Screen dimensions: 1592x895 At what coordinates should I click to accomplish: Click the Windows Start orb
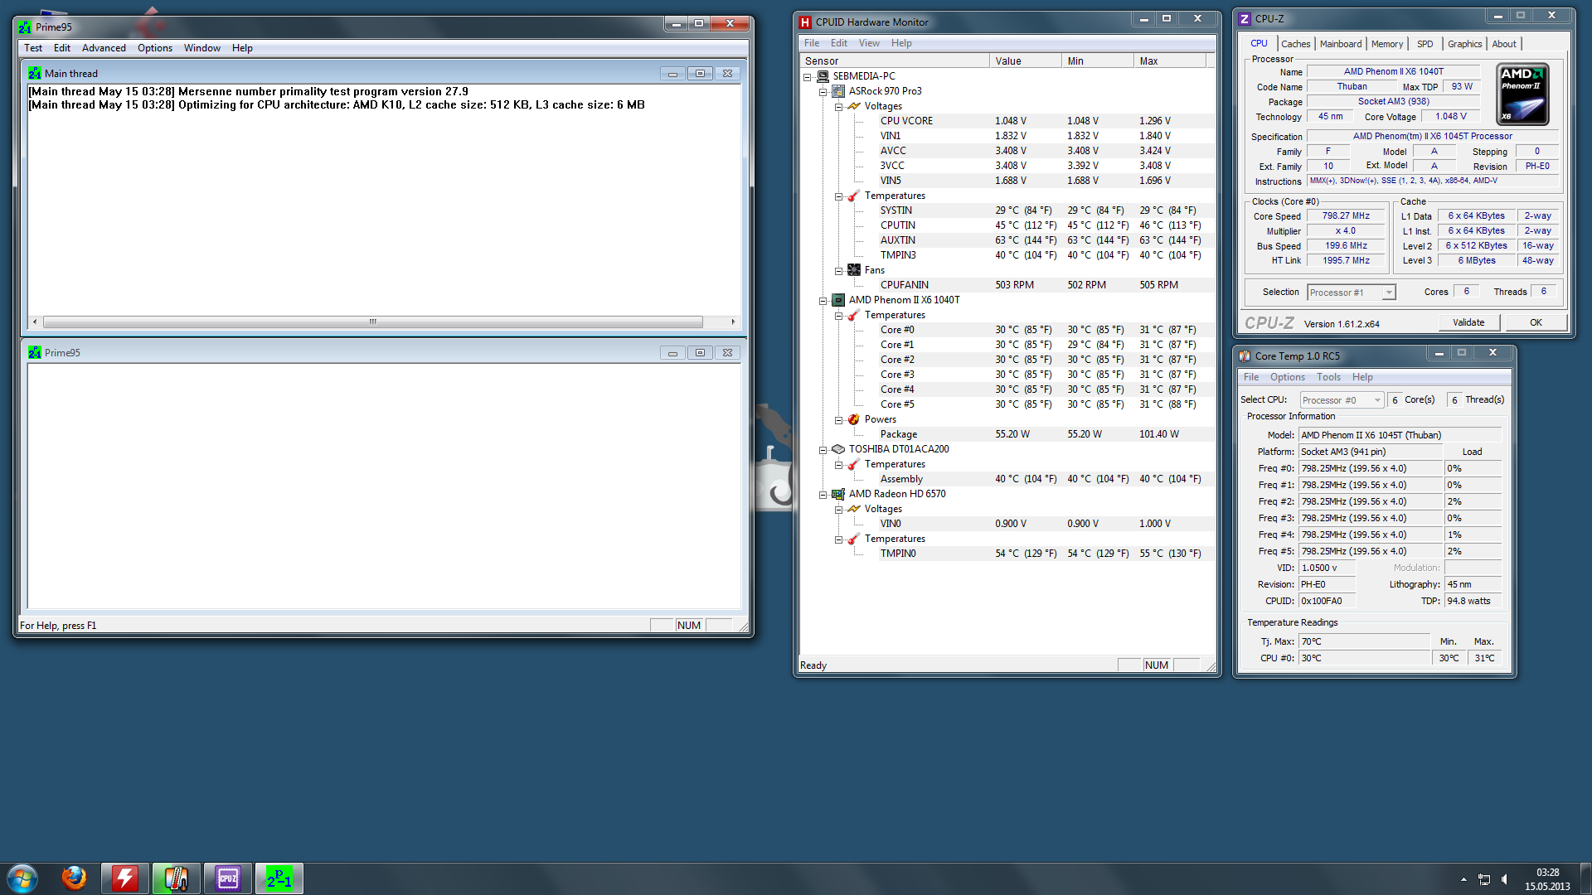[x=22, y=878]
